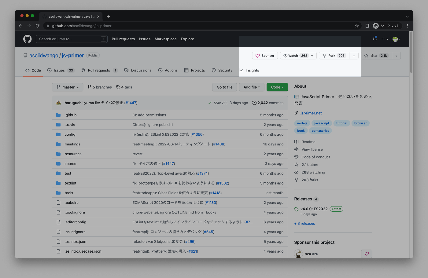This screenshot has height=278, width=428.
Task: Open a new browser tab with plus
Action: point(108,16)
